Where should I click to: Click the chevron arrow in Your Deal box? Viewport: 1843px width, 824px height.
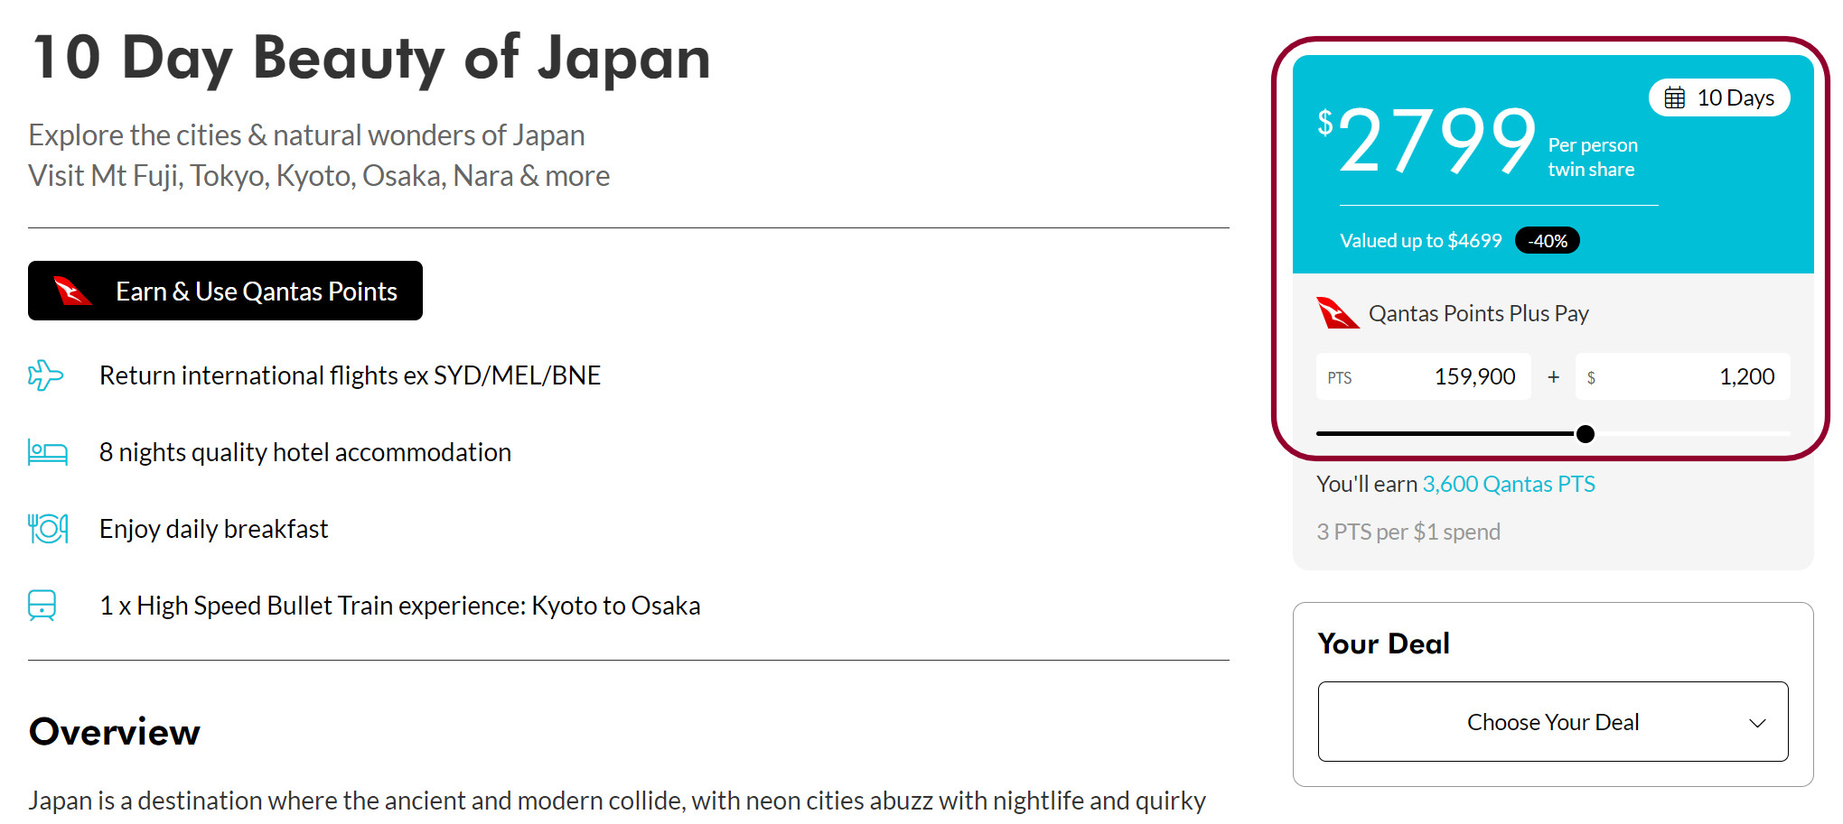click(1757, 723)
